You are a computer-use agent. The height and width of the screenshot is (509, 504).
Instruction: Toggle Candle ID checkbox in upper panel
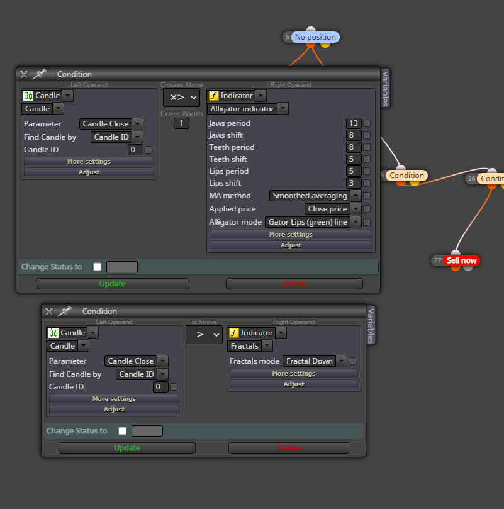coord(148,150)
